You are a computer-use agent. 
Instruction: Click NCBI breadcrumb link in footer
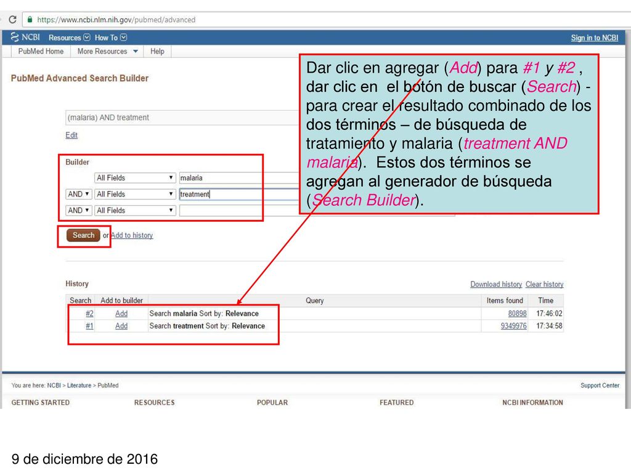tap(54, 386)
